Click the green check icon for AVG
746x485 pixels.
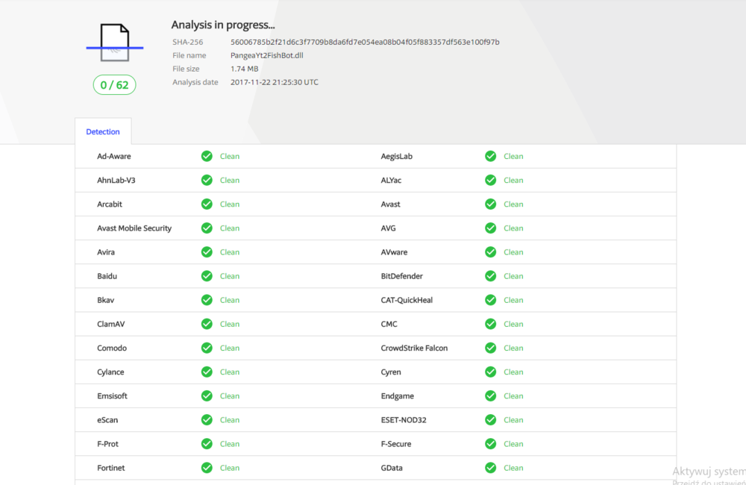pos(491,228)
